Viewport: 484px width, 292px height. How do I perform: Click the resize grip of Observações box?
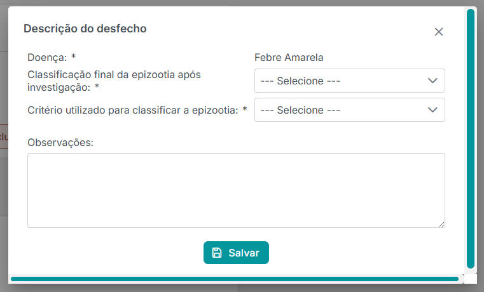[x=442, y=225]
